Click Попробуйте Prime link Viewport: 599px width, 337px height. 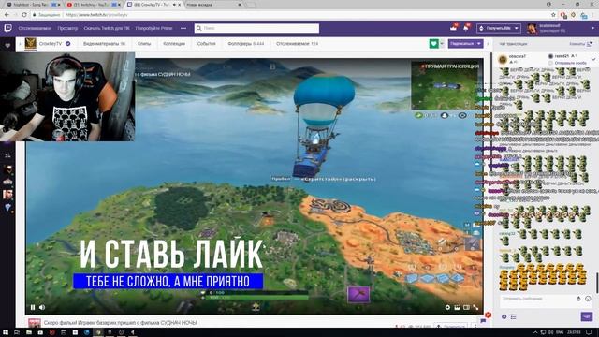(x=153, y=28)
